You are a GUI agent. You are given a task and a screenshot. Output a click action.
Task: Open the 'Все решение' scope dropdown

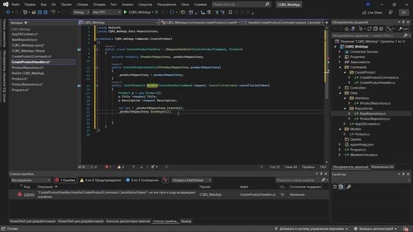coord(31,180)
